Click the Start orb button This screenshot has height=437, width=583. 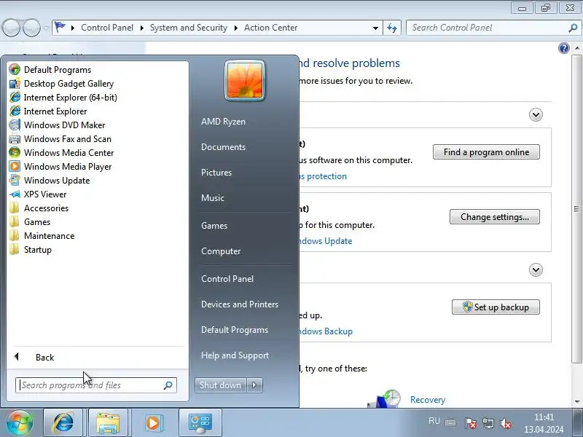tap(19, 422)
